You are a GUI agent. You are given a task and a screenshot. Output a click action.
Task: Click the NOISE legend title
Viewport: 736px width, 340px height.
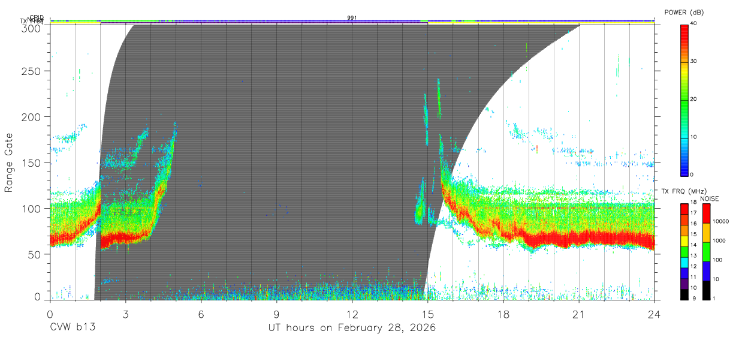point(710,198)
